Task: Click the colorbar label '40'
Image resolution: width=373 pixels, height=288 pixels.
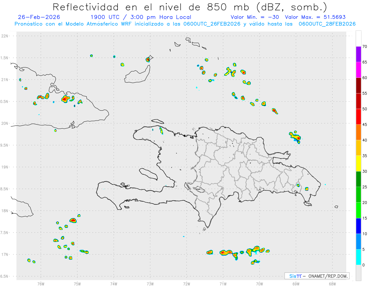Action: 365,140
